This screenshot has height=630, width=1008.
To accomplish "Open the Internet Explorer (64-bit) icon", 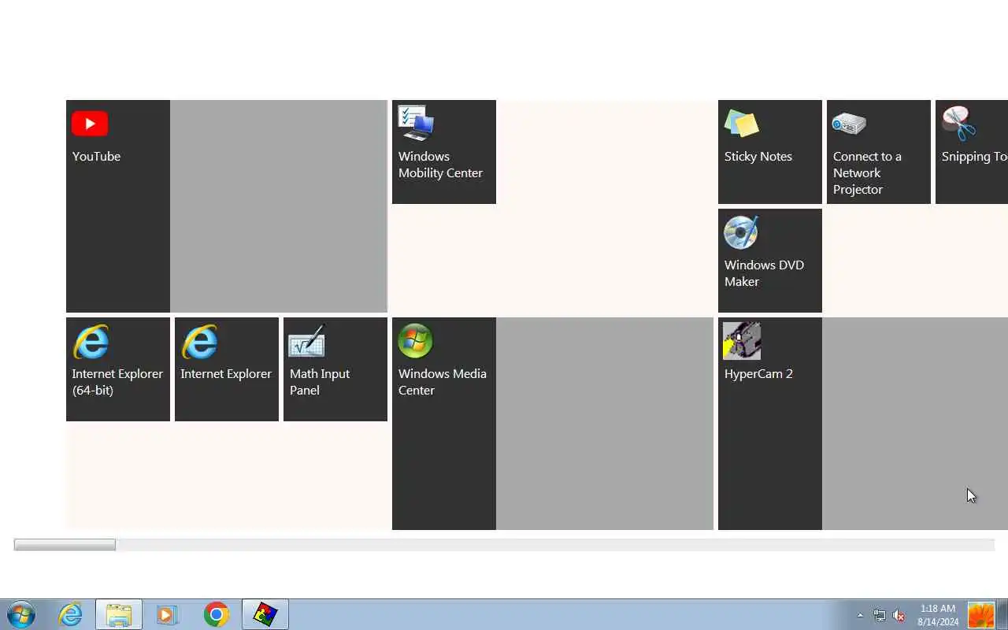I will [91, 341].
